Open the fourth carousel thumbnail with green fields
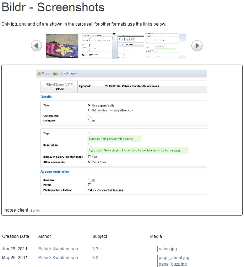This screenshot has width=244, height=267. click(162, 46)
